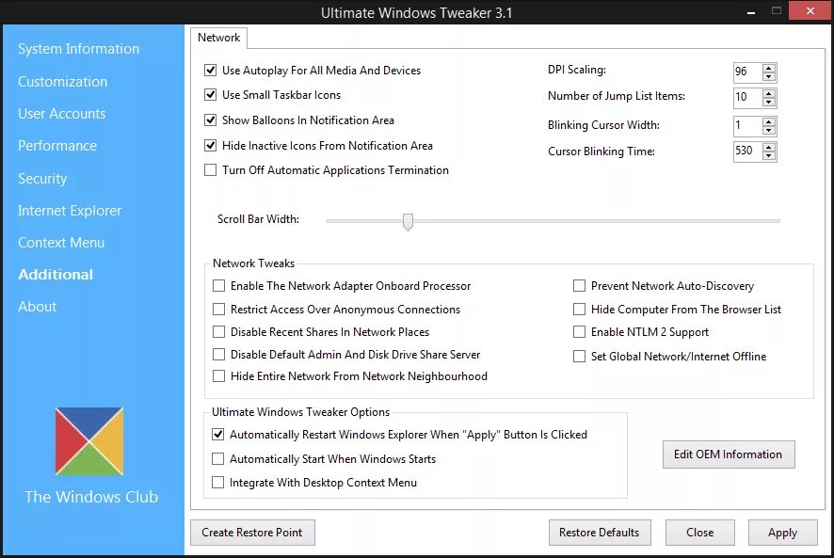Open System Information section
Viewport: 834px width, 558px height.
coord(79,49)
